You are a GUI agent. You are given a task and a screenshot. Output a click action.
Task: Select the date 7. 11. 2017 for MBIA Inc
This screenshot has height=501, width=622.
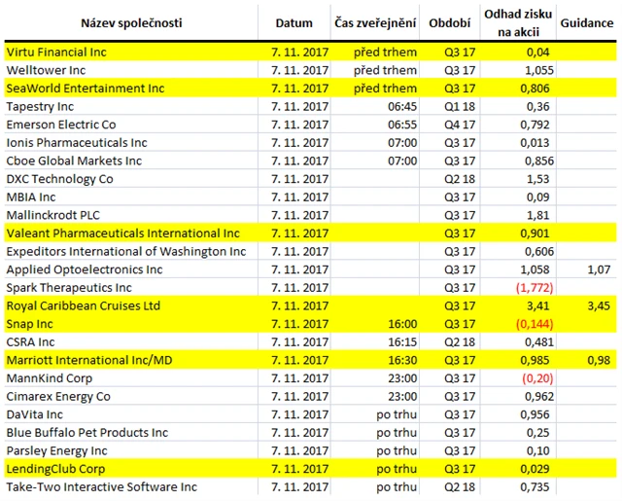click(300, 197)
